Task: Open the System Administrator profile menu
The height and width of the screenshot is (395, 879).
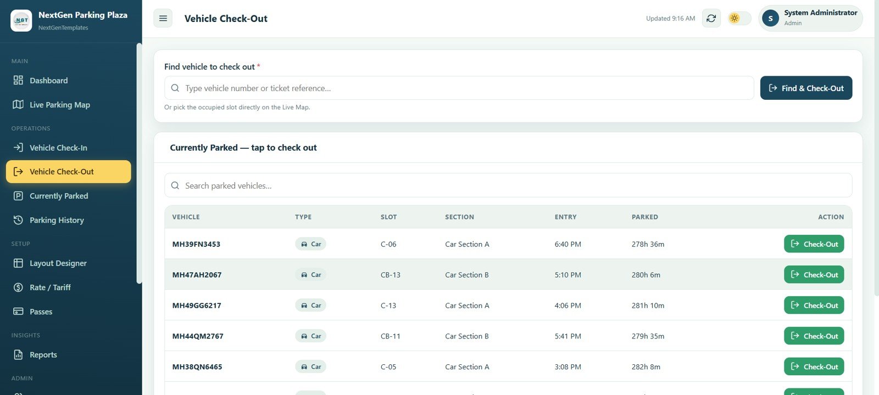Action: pyautogui.click(x=810, y=18)
